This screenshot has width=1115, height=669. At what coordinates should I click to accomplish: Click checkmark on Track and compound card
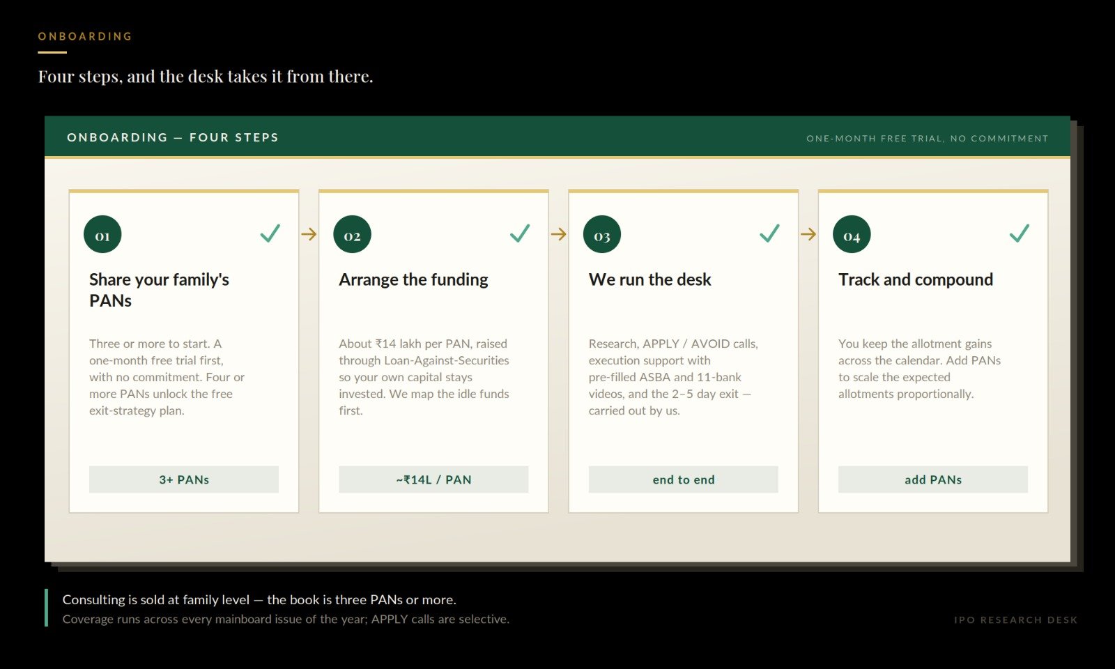pyautogui.click(x=1020, y=233)
